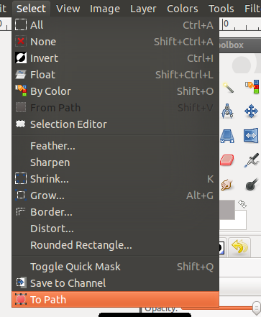Open Shrink... selection dialog

point(115,179)
